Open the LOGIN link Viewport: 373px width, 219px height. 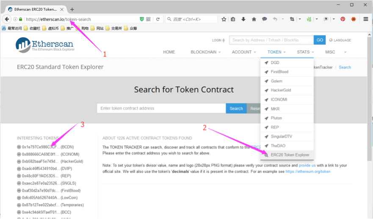218,40
